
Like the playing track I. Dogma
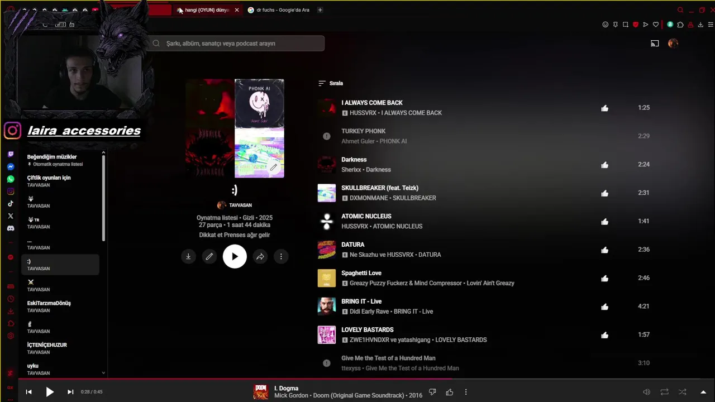click(x=449, y=392)
